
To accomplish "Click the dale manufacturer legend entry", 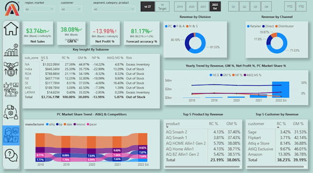I will 68,124.
